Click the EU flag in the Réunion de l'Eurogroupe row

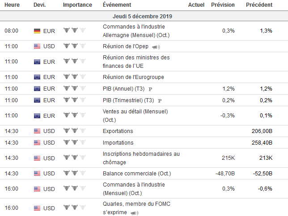pyautogui.click(x=37, y=77)
